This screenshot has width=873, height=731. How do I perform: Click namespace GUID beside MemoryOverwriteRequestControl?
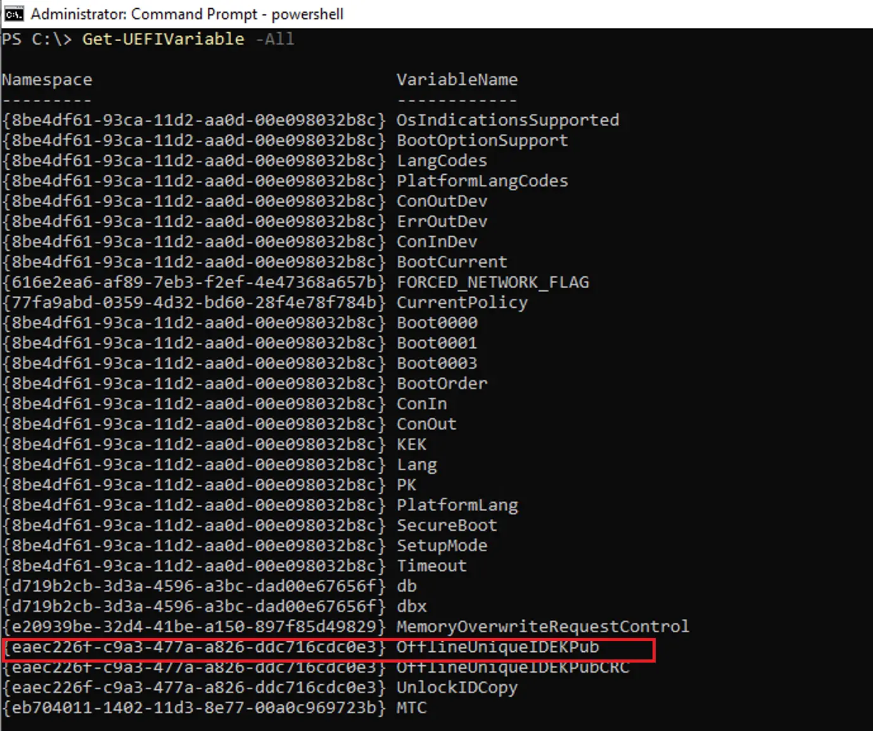click(194, 627)
